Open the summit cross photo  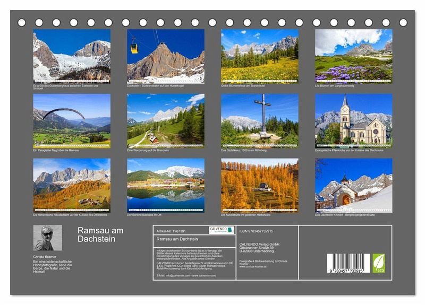[x=260, y=121]
